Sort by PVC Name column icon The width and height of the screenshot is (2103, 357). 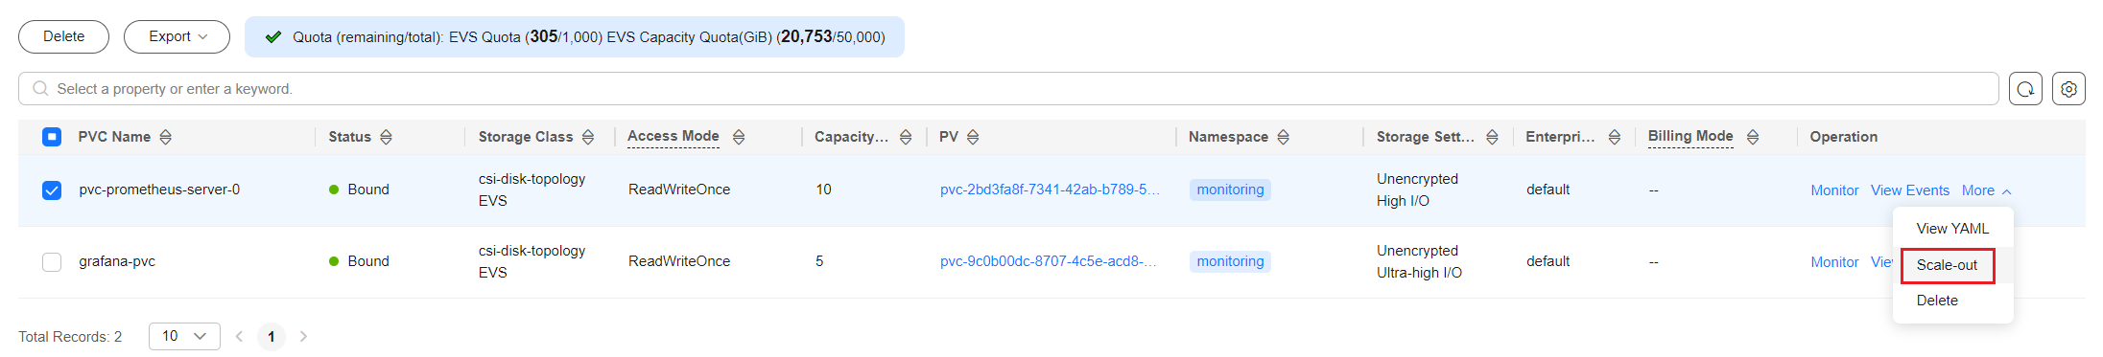(166, 137)
